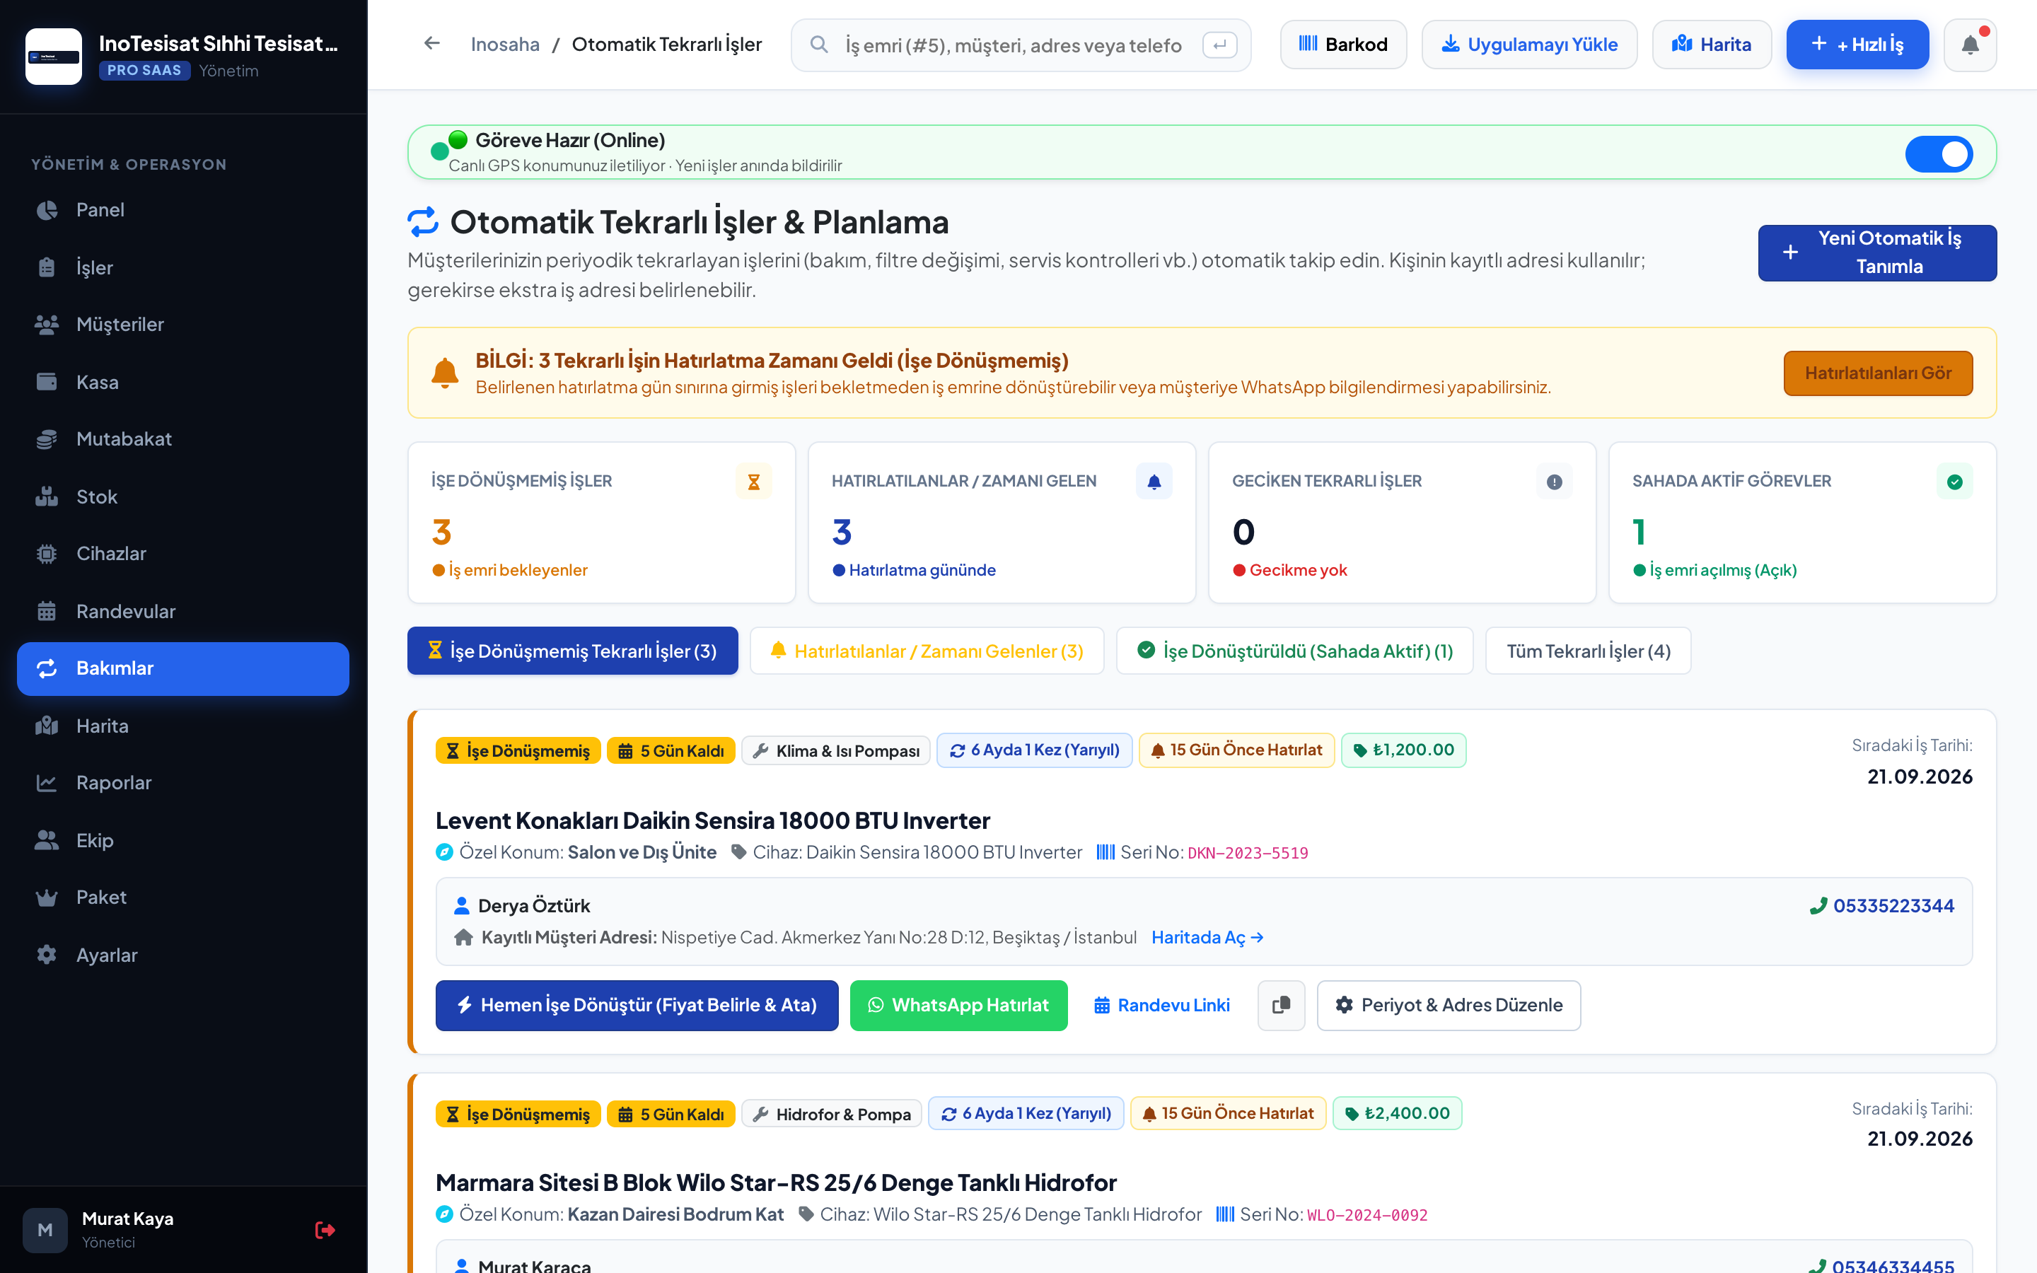Focus the iş emri search field
Viewport: 2037px width, 1273px height.
pos(1020,45)
